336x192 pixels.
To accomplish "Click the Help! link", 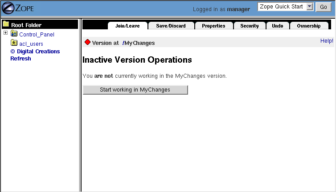I will pos(326,41).
